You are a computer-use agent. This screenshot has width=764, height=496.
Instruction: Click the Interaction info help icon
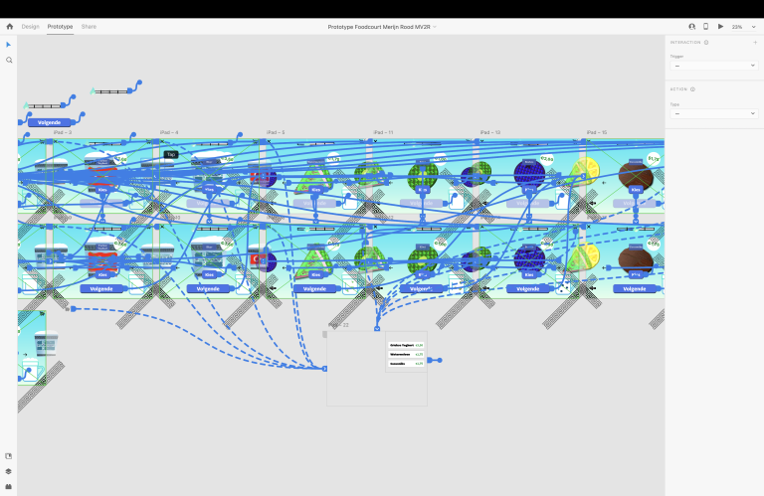click(x=706, y=43)
